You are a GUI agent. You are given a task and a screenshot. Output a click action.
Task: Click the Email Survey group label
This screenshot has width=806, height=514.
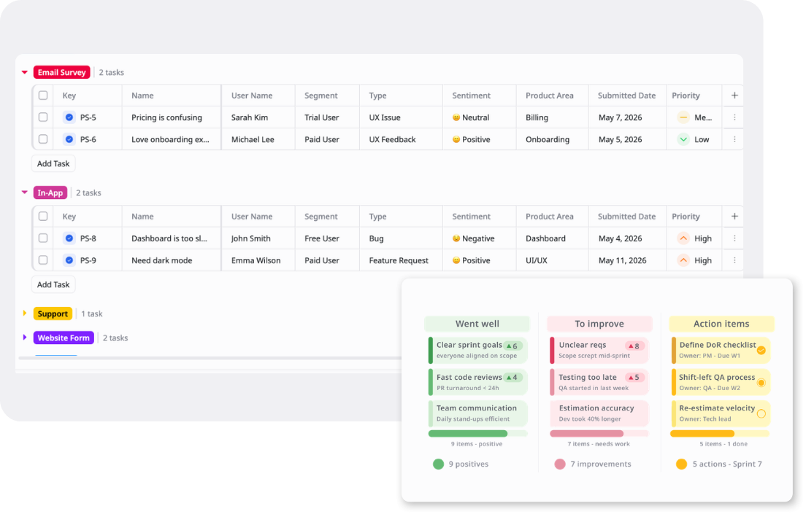pos(61,72)
